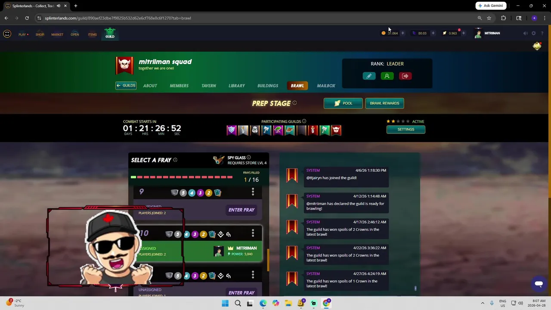The width and height of the screenshot is (551, 310).
Task: Select the green tree guild banner
Action: (x=278, y=130)
